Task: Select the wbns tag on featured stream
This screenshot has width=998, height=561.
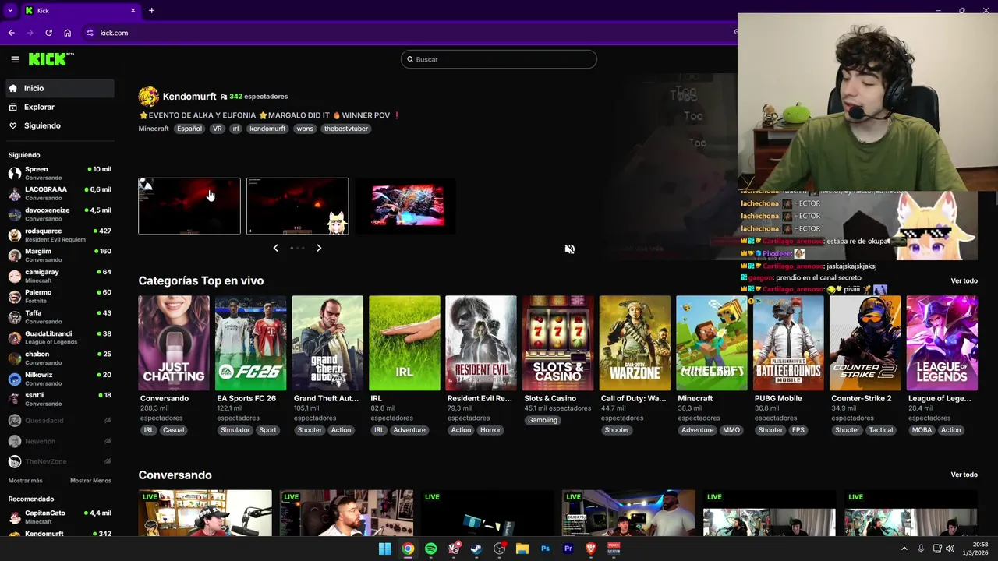Action: tap(305, 129)
